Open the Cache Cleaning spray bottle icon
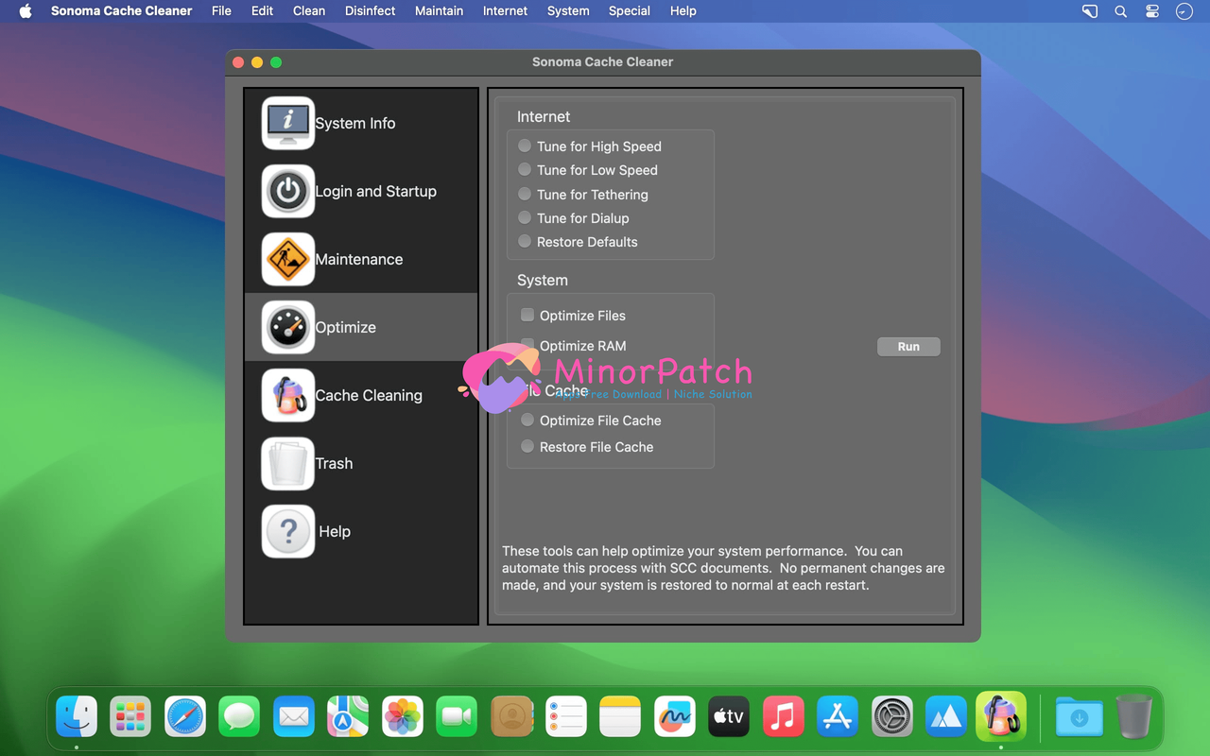The image size is (1210, 756). (x=288, y=395)
